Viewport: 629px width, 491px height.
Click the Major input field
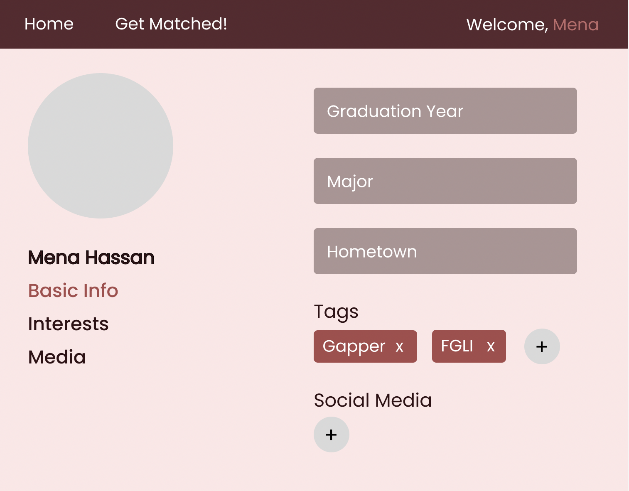pyautogui.click(x=445, y=181)
